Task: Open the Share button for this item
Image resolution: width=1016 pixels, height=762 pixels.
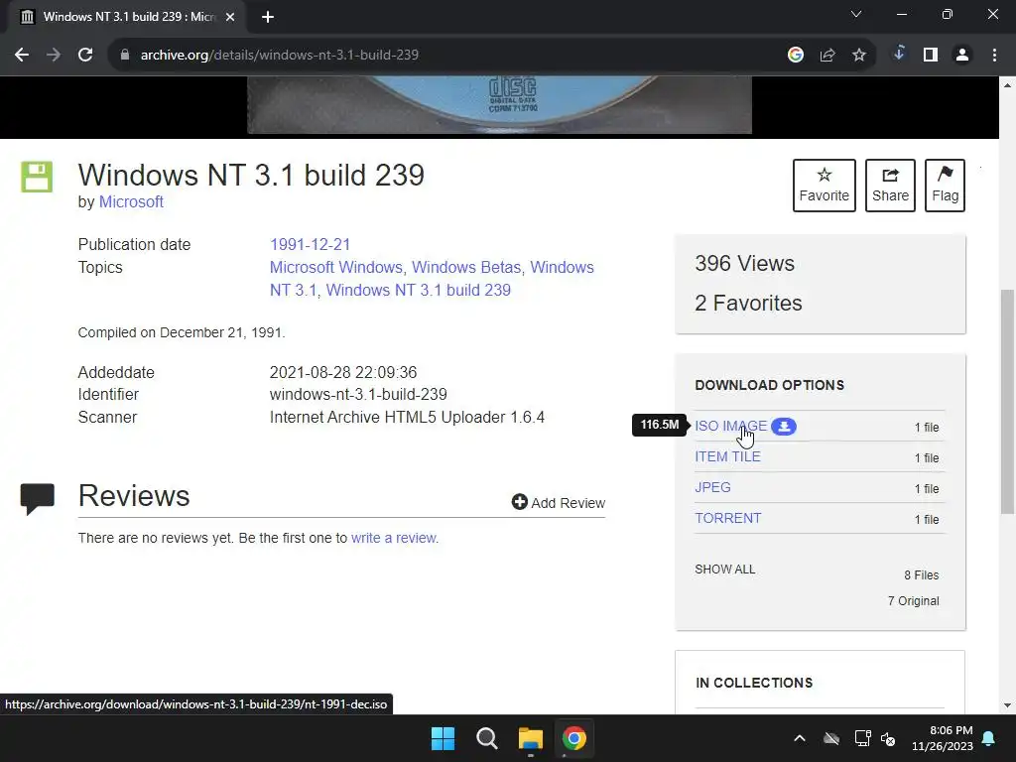Action: pos(890,186)
